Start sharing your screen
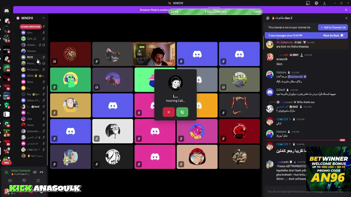This screenshot has width=351, height=197. [24, 181]
